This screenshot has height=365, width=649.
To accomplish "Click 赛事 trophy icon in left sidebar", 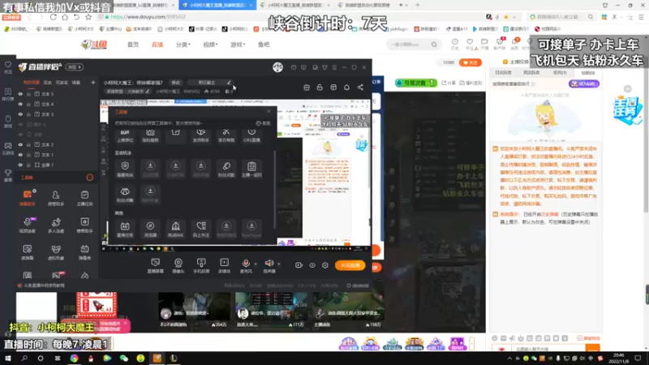I will coord(8,175).
